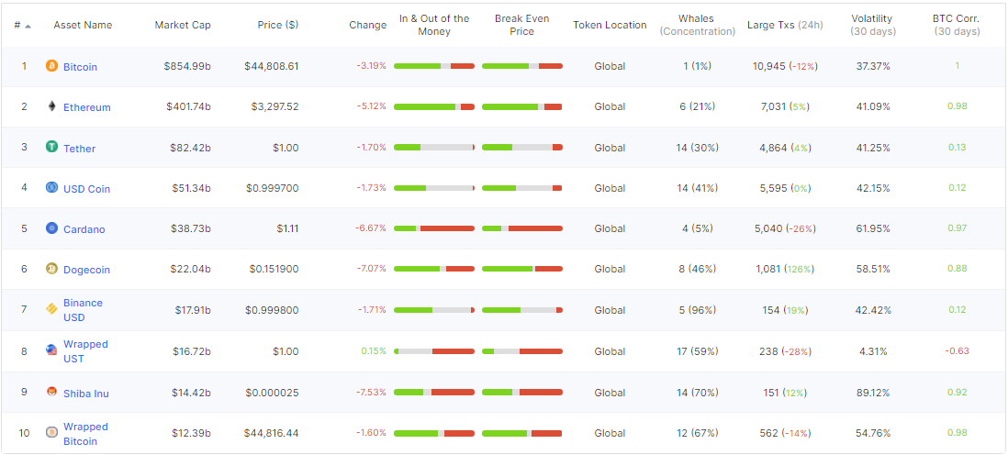The height and width of the screenshot is (455, 1008).
Task: Sort by Large Txs (24h) header
Action: (x=785, y=25)
